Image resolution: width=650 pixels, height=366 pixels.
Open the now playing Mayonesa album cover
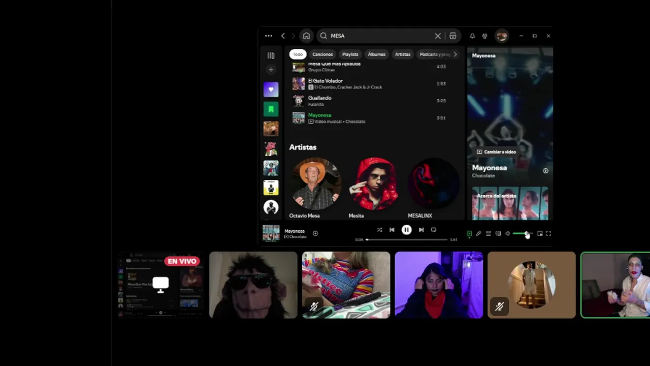pos(271,233)
